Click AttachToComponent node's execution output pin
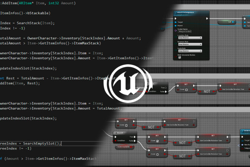The width and height of the screenshot is (250, 167). pyautogui.click(x=207, y=19)
